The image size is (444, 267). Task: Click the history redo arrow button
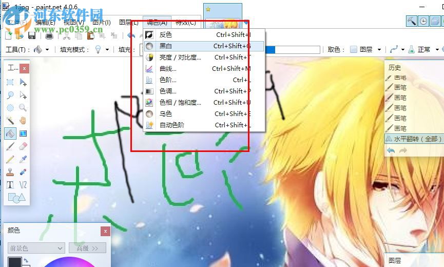(403, 150)
